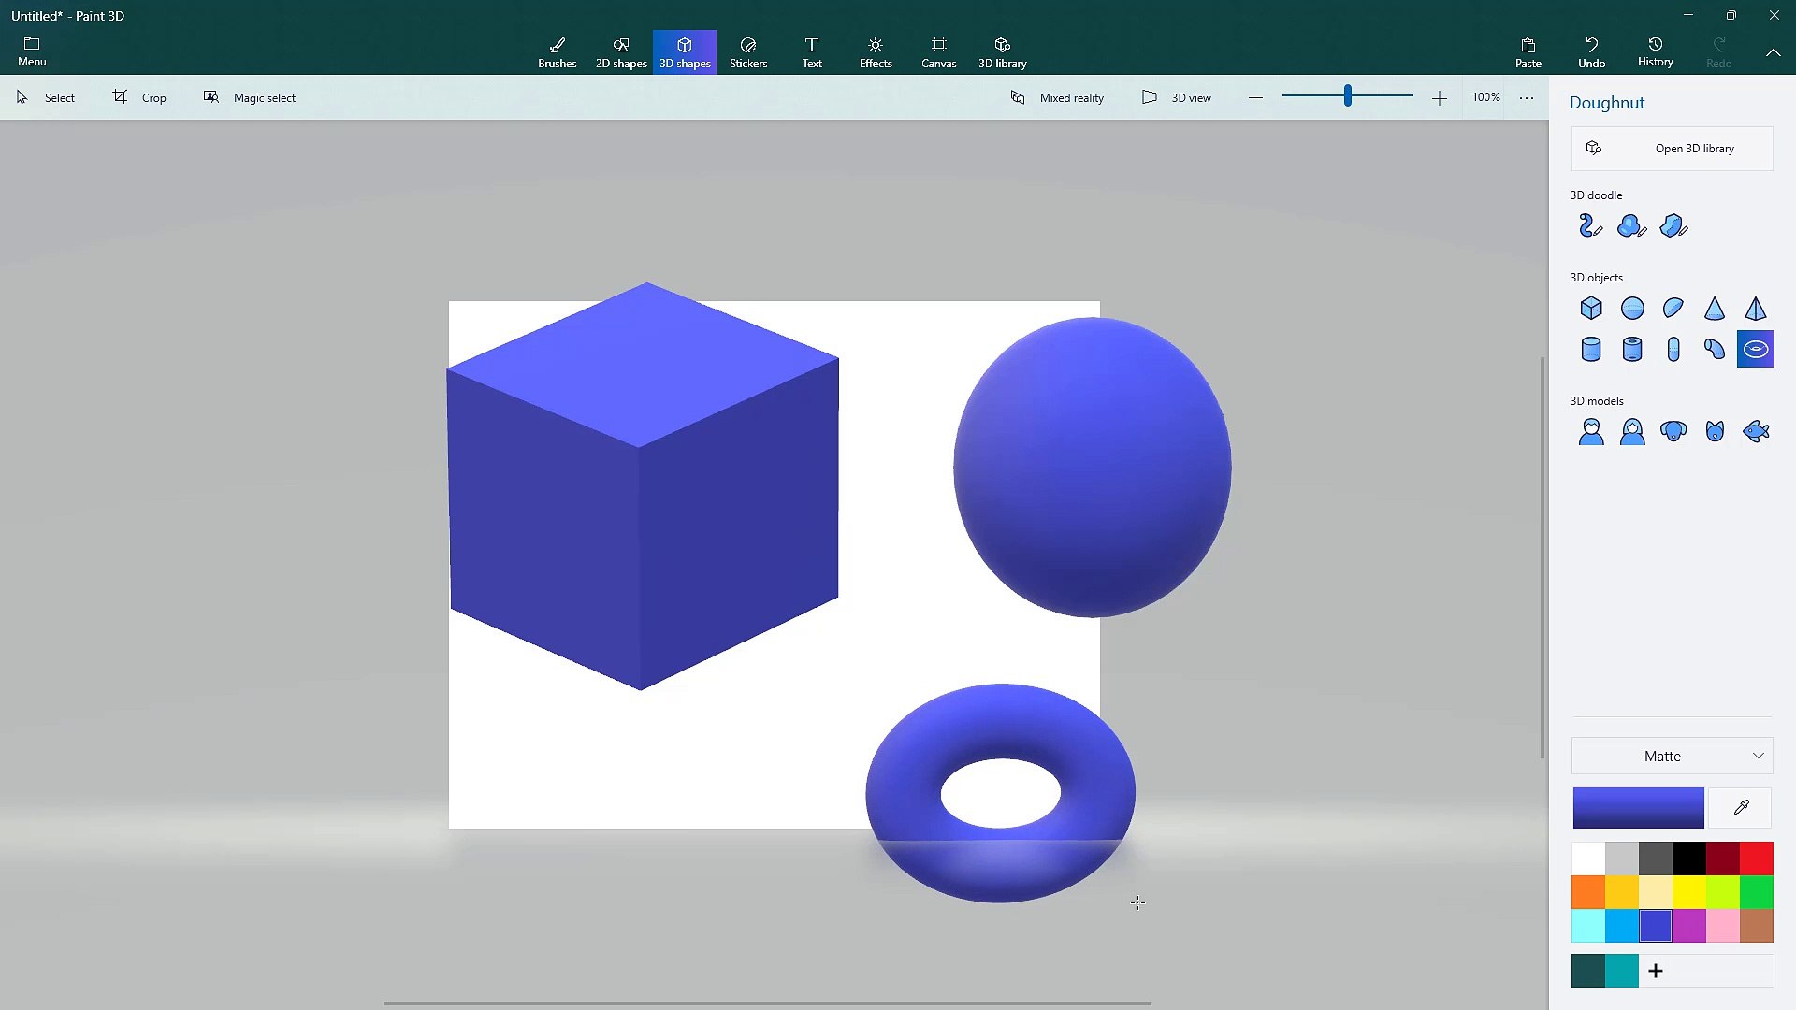Open the Menu

click(31, 50)
